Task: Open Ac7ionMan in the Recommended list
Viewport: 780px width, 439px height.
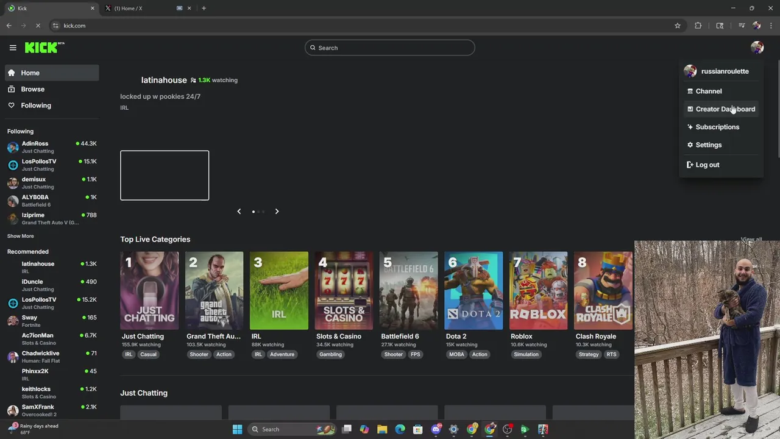Action: (52, 339)
